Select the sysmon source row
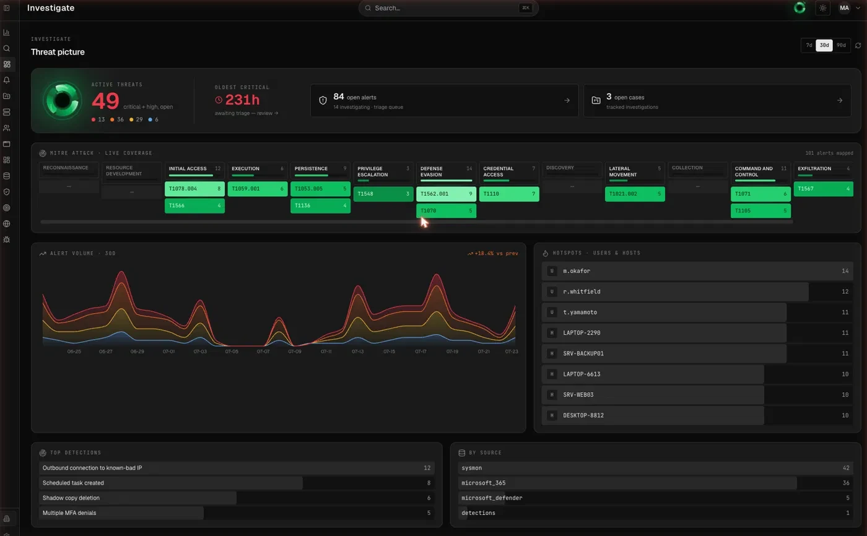 [655, 468]
